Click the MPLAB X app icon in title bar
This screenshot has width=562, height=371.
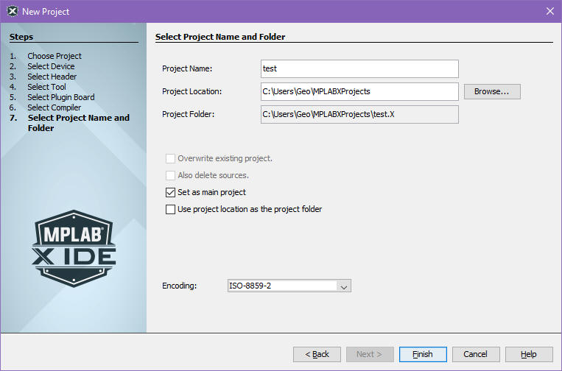[x=12, y=11]
